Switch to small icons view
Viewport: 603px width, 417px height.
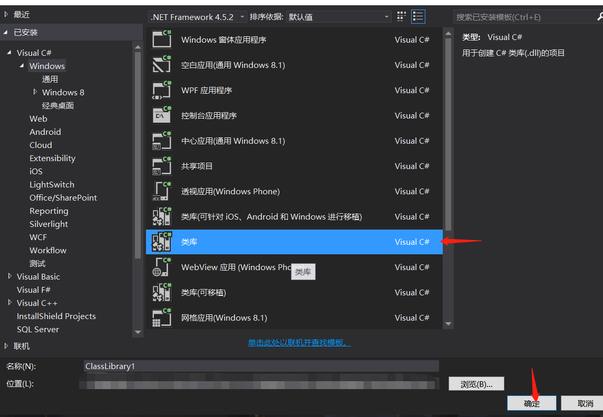pyautogui.click(x=401, y=16)
